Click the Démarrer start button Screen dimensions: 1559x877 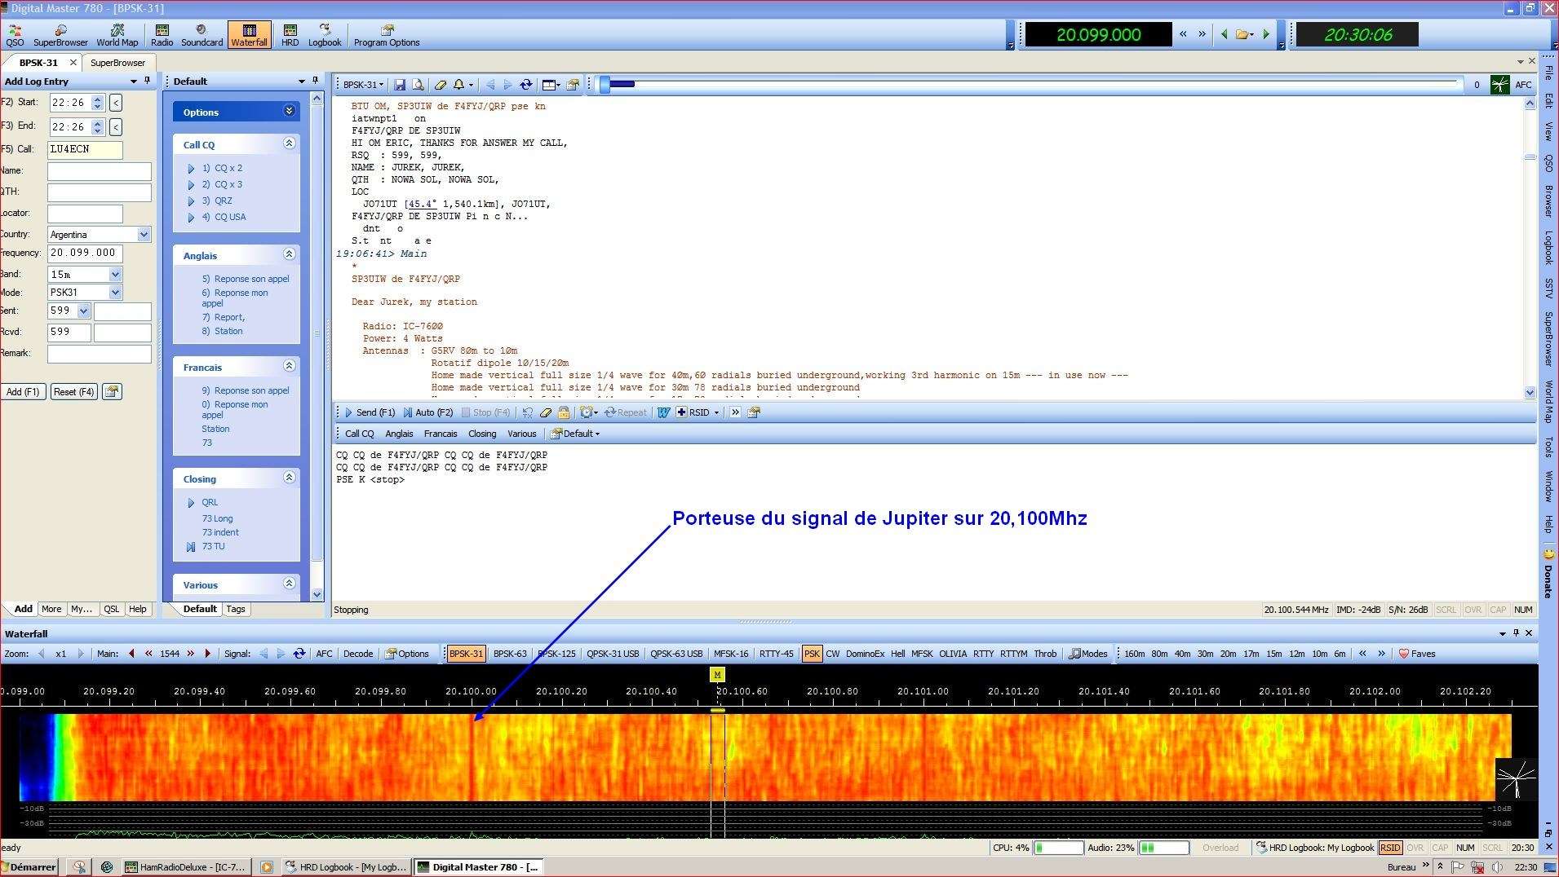[x=29, y=867]
